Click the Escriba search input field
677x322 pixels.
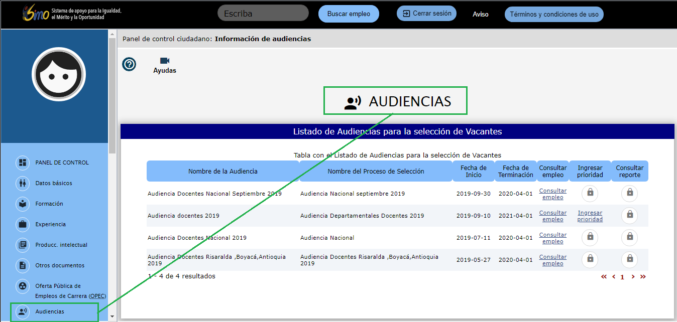(263, 14)
